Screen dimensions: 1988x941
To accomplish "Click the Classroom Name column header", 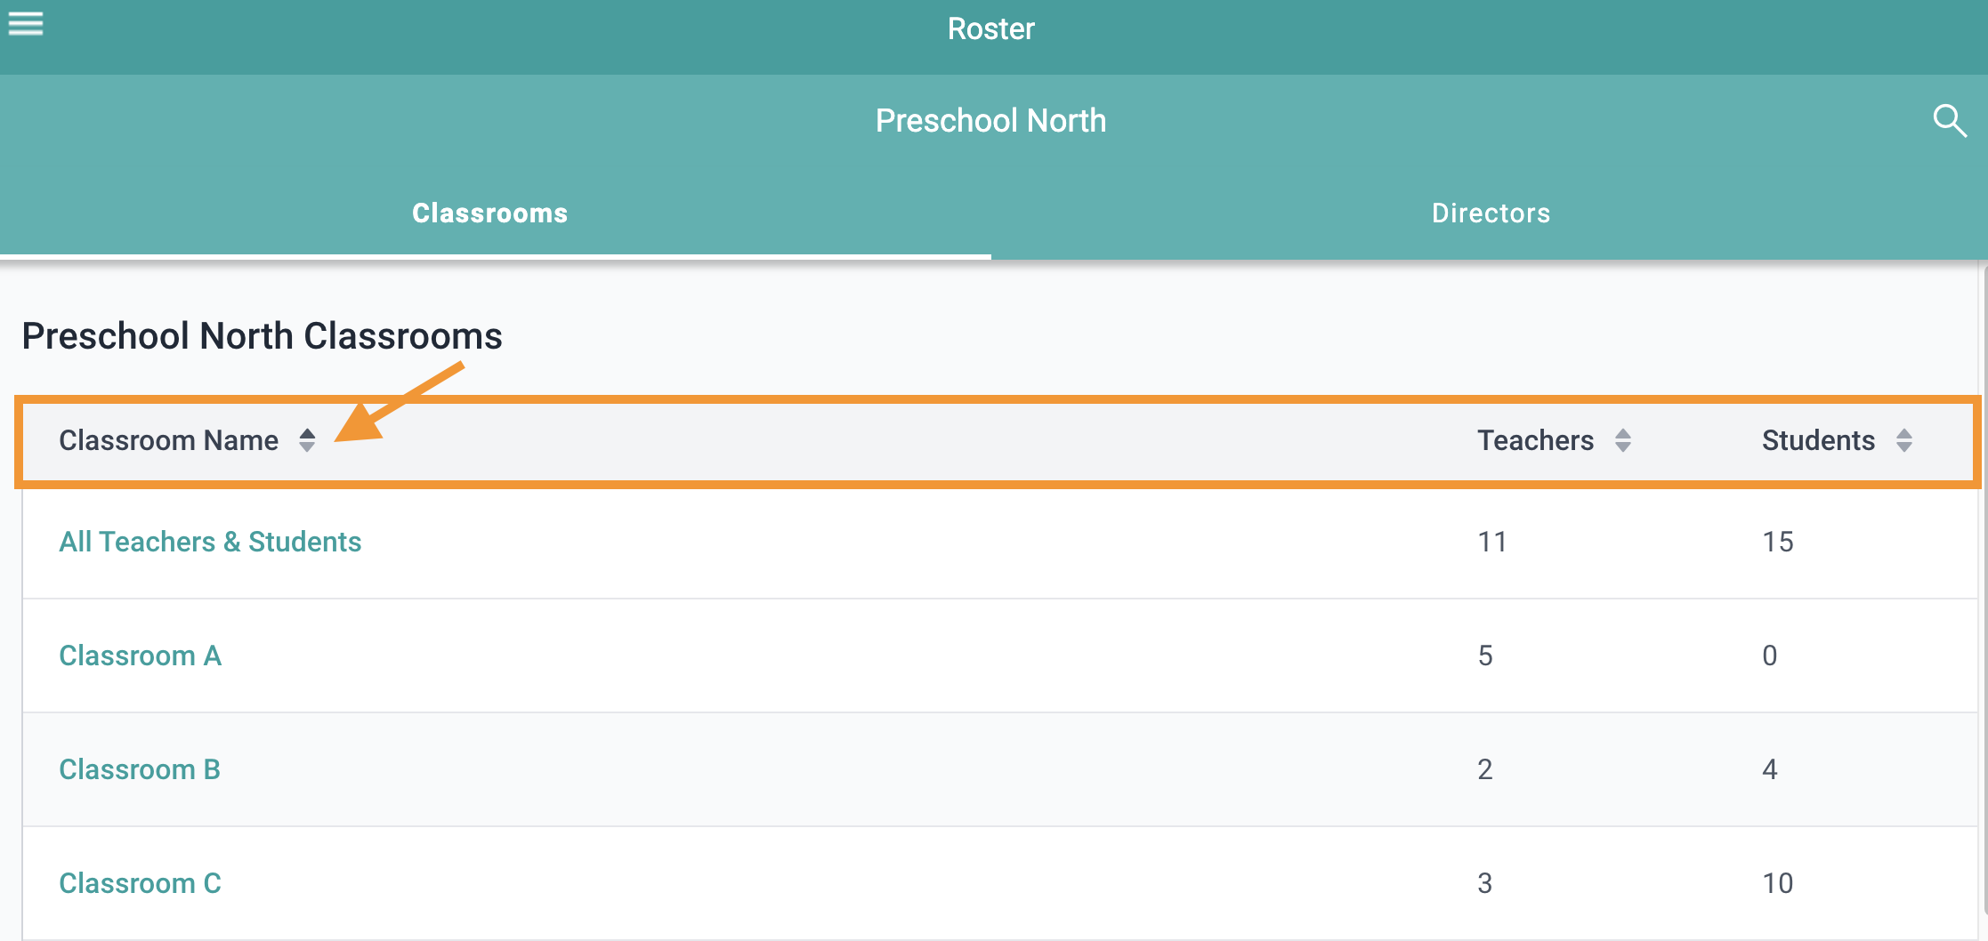I will pyautogui.click(x=169, y=440).
